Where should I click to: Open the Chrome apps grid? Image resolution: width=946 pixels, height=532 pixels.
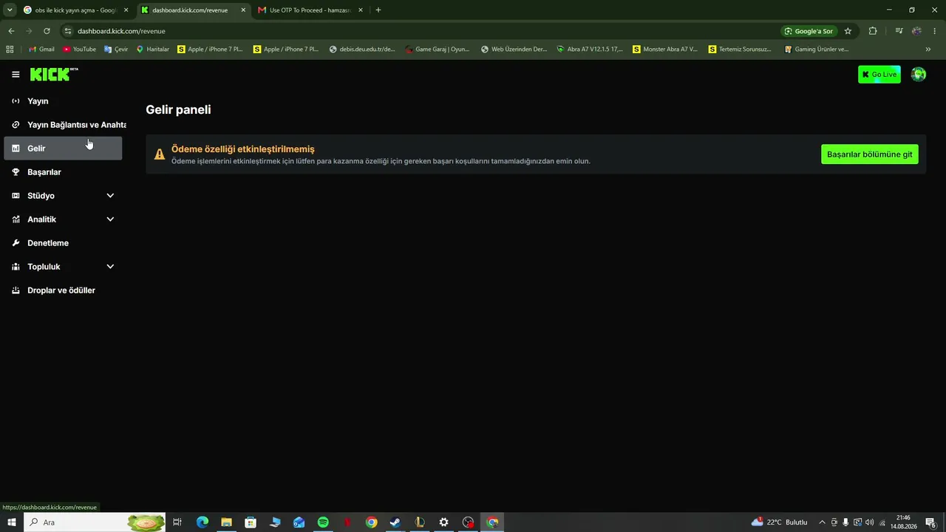(x=10, y=50)
